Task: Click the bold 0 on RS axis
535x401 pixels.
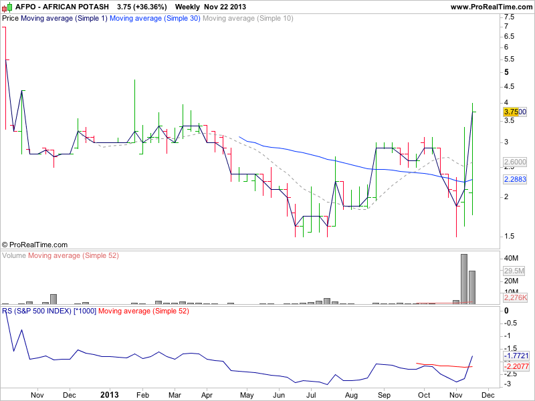Action: pos(506,311)
